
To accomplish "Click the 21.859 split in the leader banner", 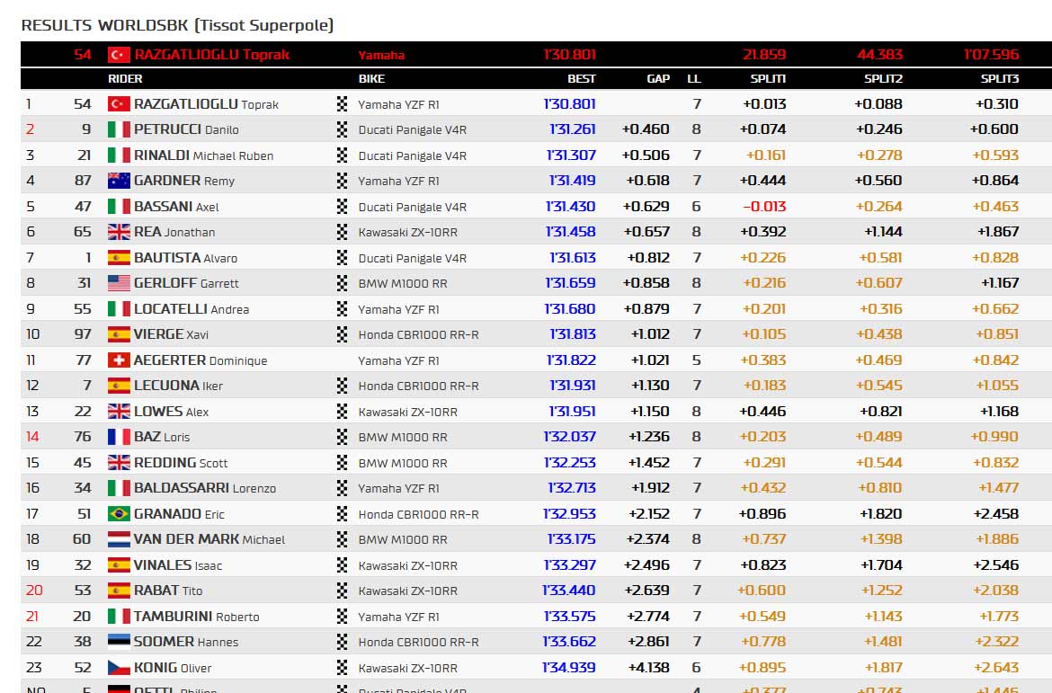I will (764, 54).
